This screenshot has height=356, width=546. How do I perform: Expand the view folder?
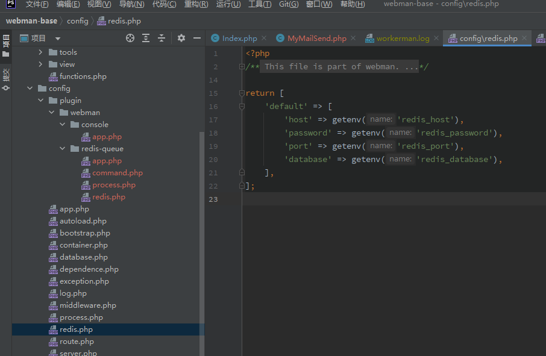[41, 64]
